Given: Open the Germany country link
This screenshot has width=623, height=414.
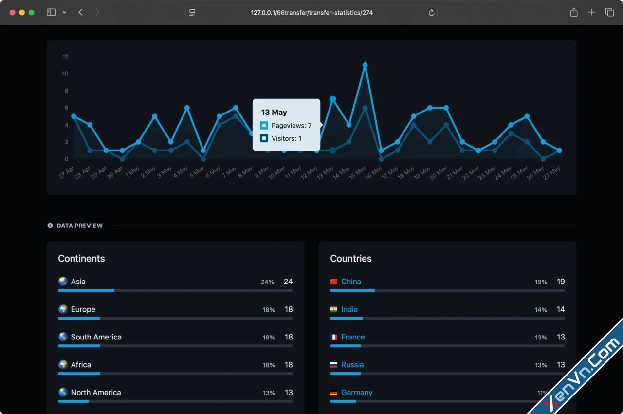Looking at the screenshot, I should click(357, 393).
